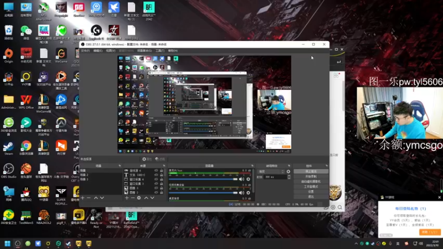Image resolution: width=443 pixels, height=249 pixels.
Task: Open WeGame desktop shortcut
Action: 61,56
